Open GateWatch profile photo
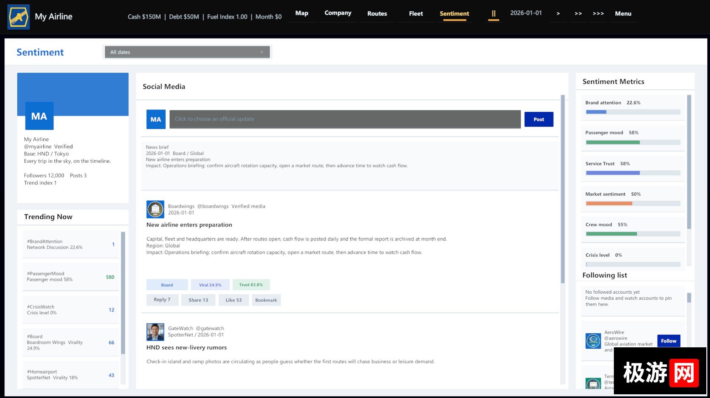This screenshot has height=398, width=710. 155,332
